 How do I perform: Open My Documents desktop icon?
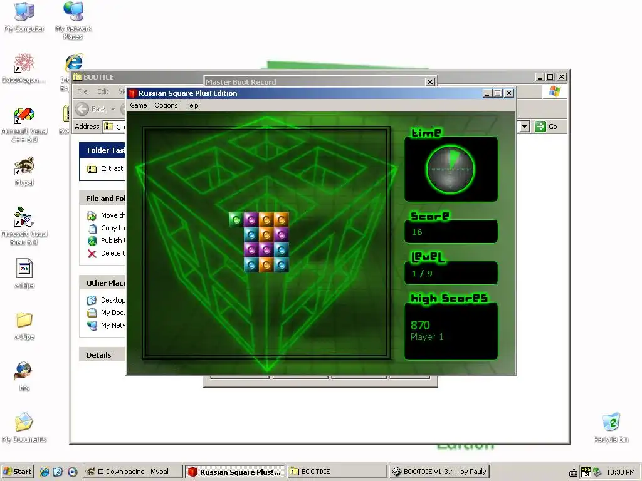24,427
